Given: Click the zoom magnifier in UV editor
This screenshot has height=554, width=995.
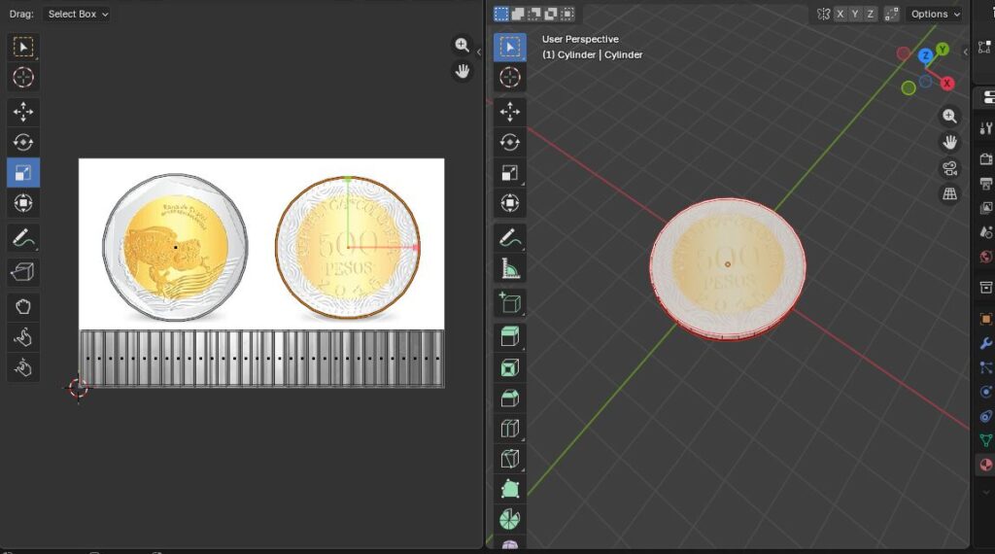Looking at the screenshot, I should 462,45.
